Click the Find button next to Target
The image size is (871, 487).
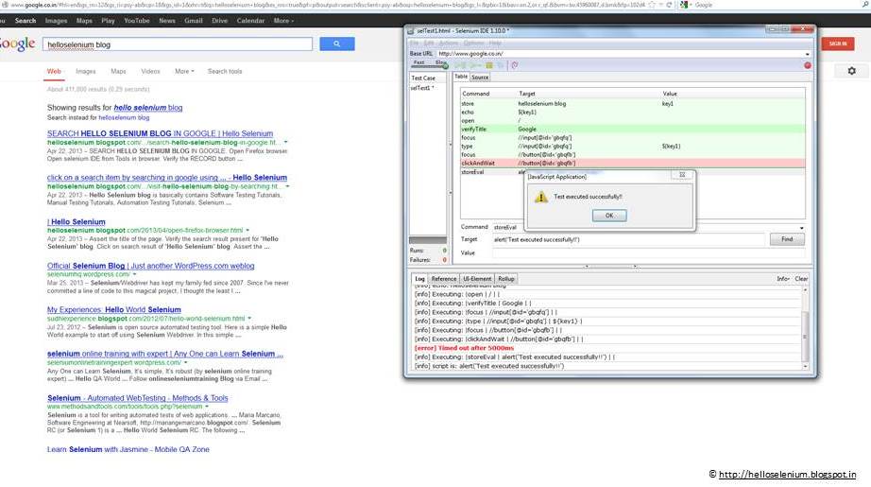click(787, 239)
